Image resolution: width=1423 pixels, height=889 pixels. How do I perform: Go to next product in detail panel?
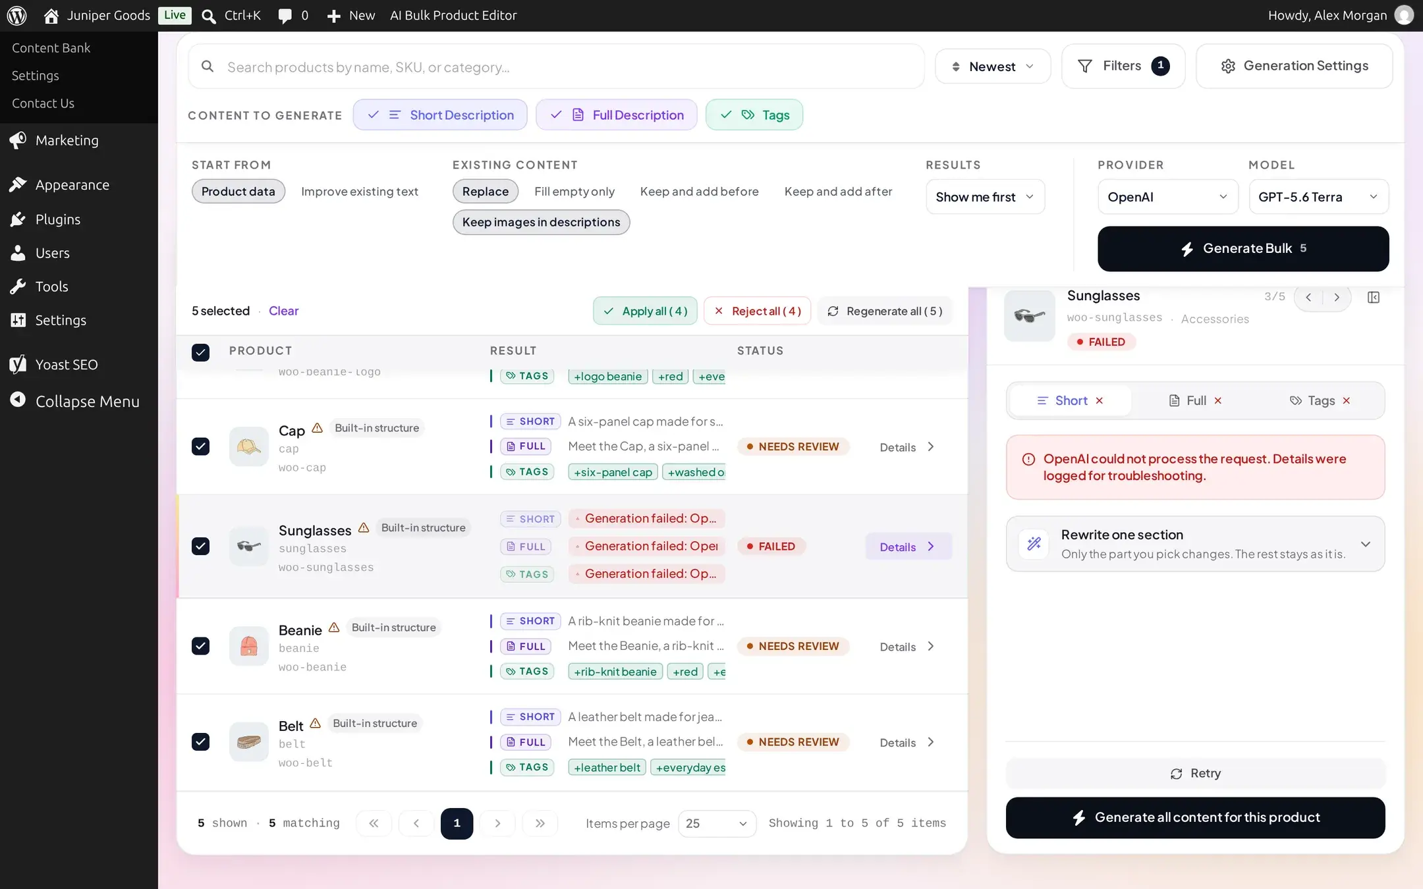point(1337,298)
